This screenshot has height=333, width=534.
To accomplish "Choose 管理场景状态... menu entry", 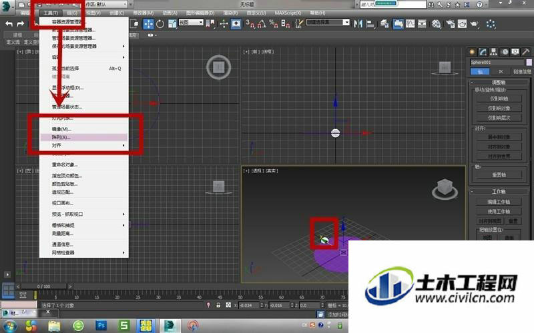I will (84, 107).
